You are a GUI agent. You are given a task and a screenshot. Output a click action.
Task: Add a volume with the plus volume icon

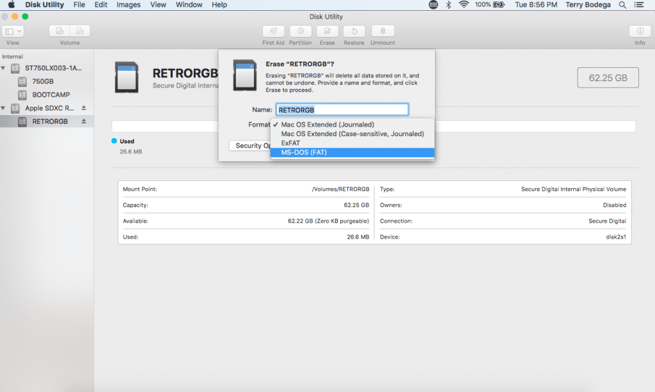[59, 31]
